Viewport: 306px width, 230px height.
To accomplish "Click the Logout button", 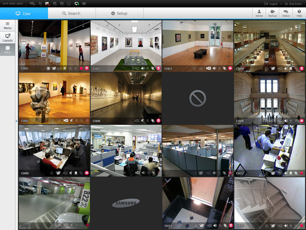I will pyautogui.click(x=272, y=4).
